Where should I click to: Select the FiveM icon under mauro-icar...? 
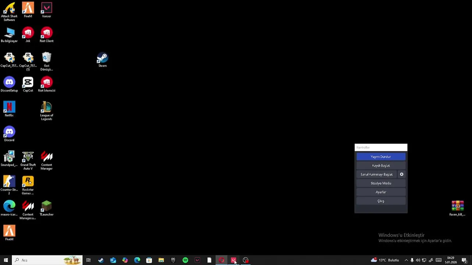(x=9, y=233)
